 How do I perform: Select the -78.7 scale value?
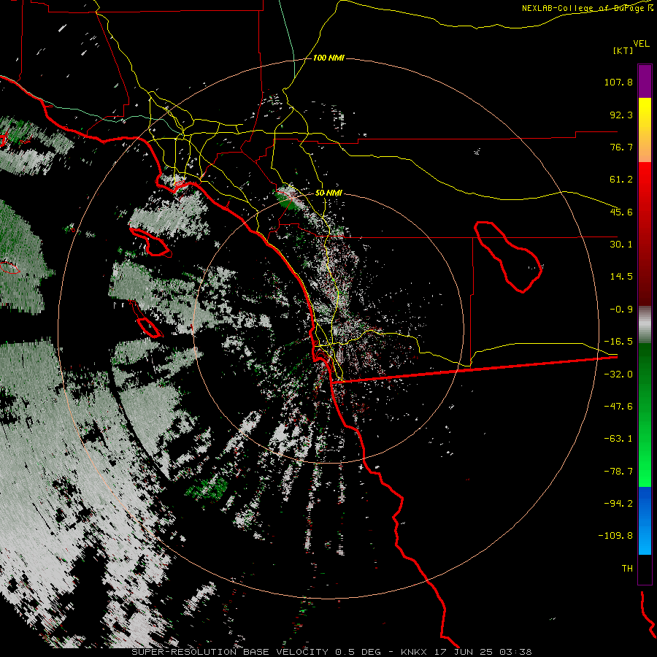pyautogui.click(x=618, y=472)
